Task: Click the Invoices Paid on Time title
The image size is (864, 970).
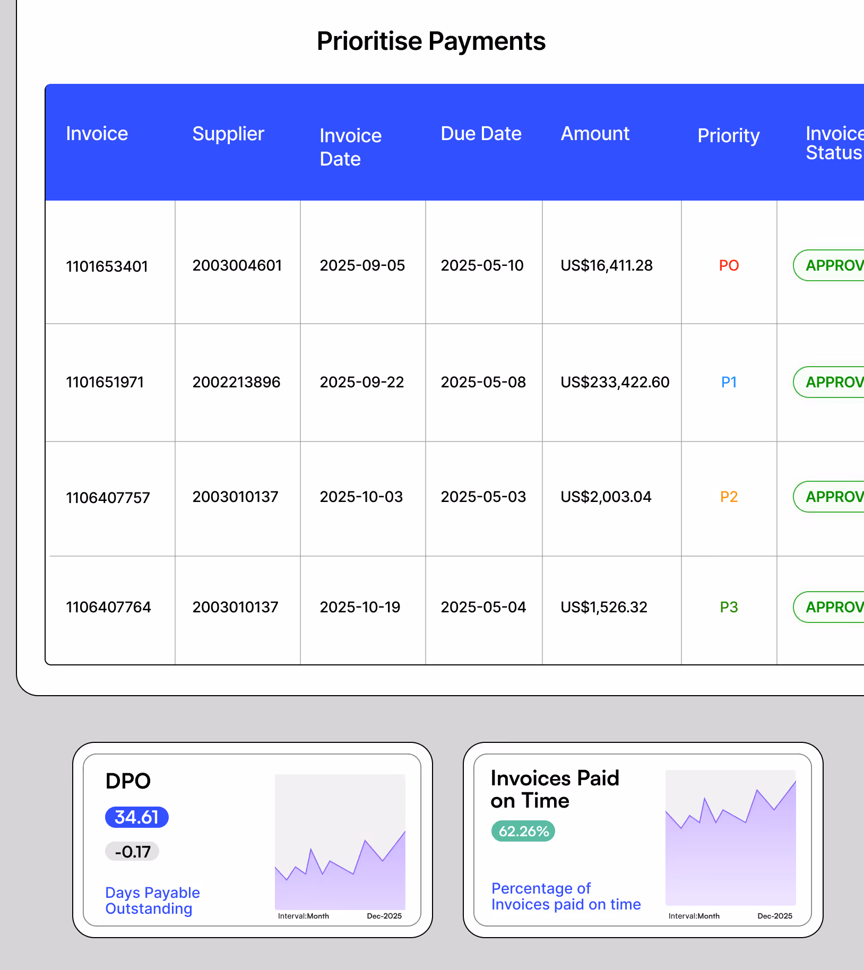Action: click(555, 790)
